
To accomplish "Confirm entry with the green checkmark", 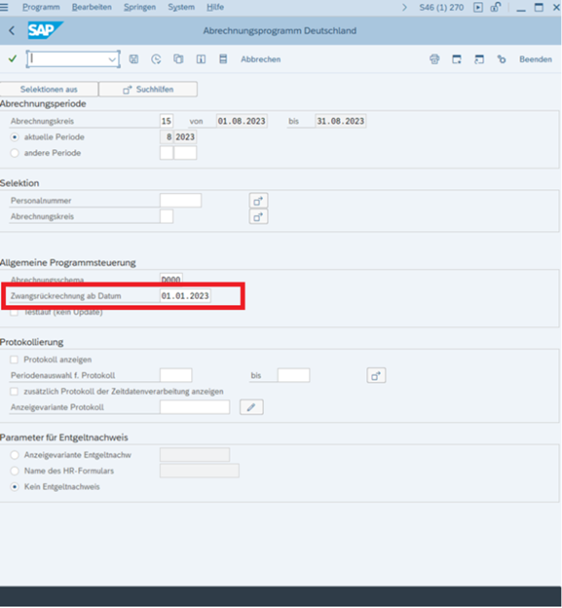I will [13, 59].
